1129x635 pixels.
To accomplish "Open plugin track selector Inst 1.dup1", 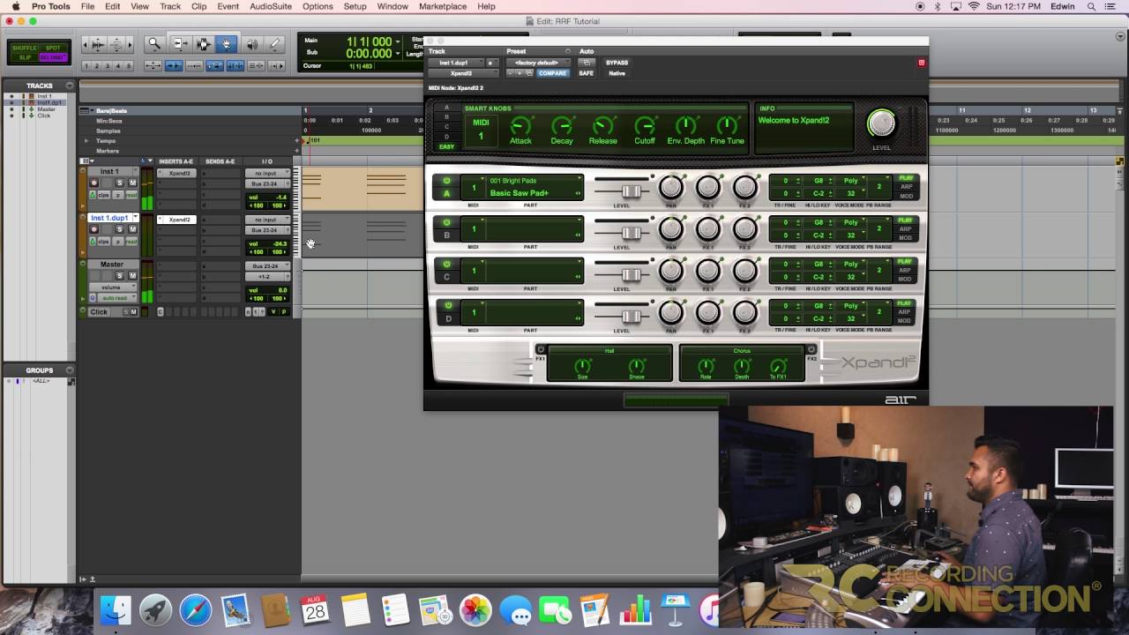I will [x=455, y=63].
